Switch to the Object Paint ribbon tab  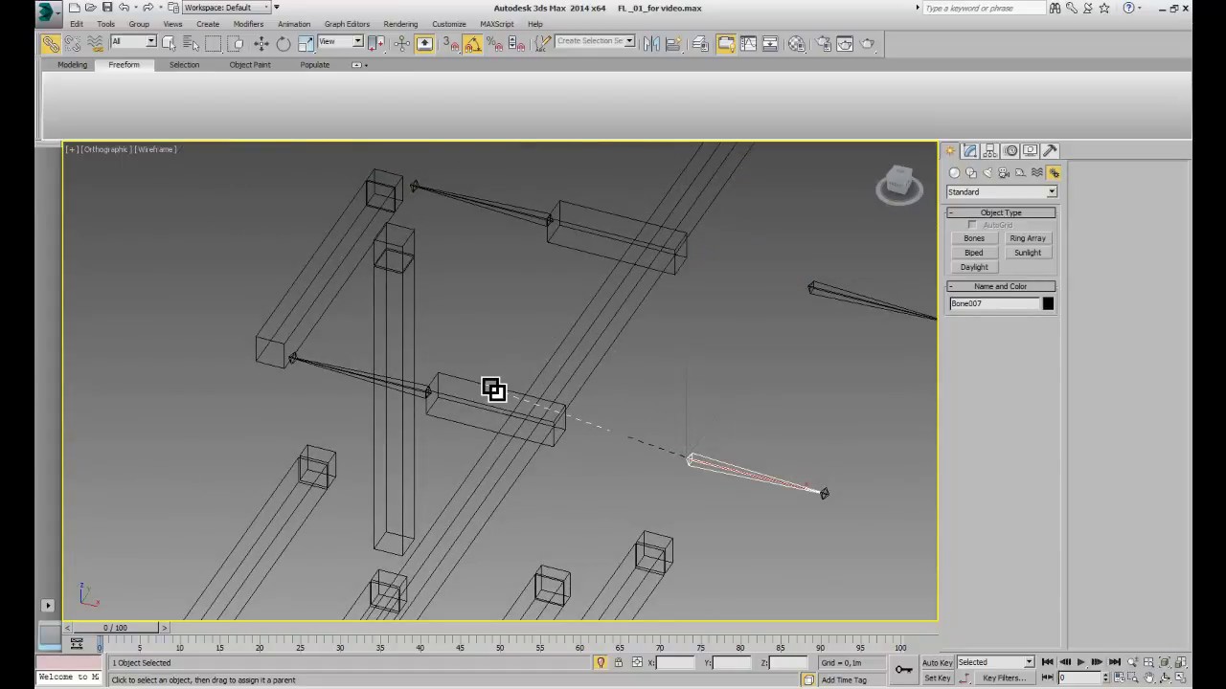pyautogui.click(x=250, y=65)
